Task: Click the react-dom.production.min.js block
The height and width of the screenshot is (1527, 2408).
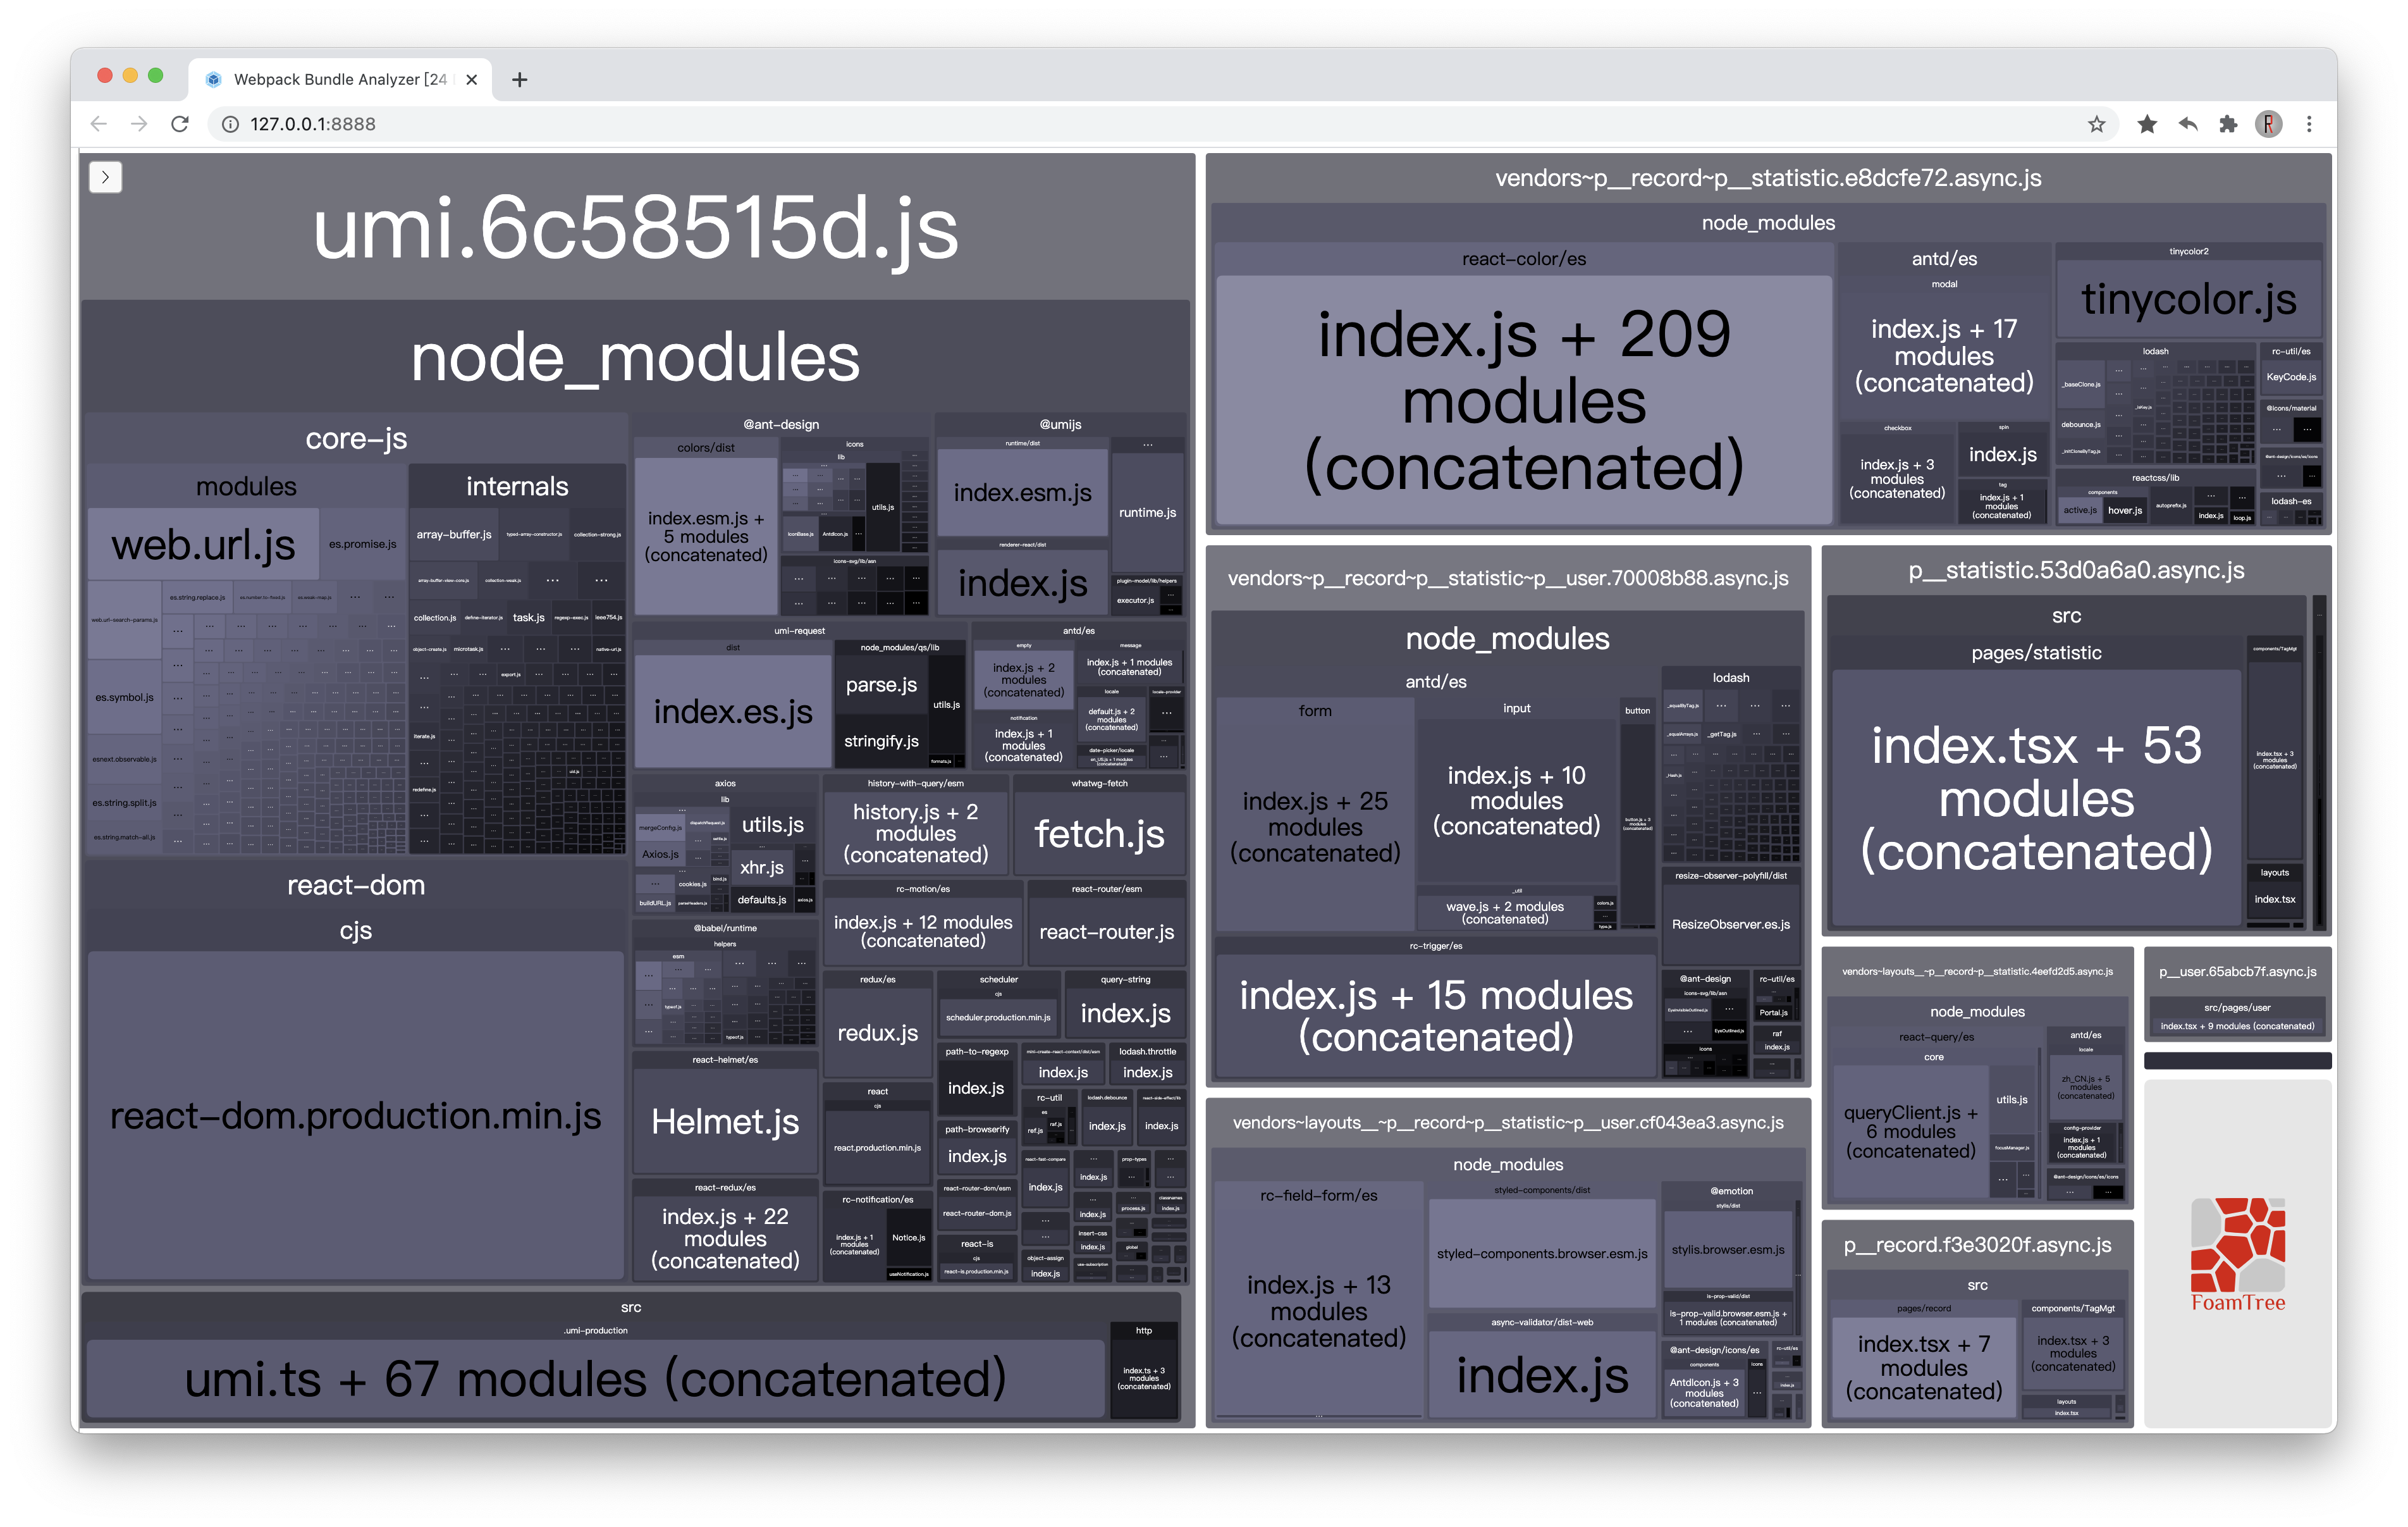Action: [x=356, y=1116]
